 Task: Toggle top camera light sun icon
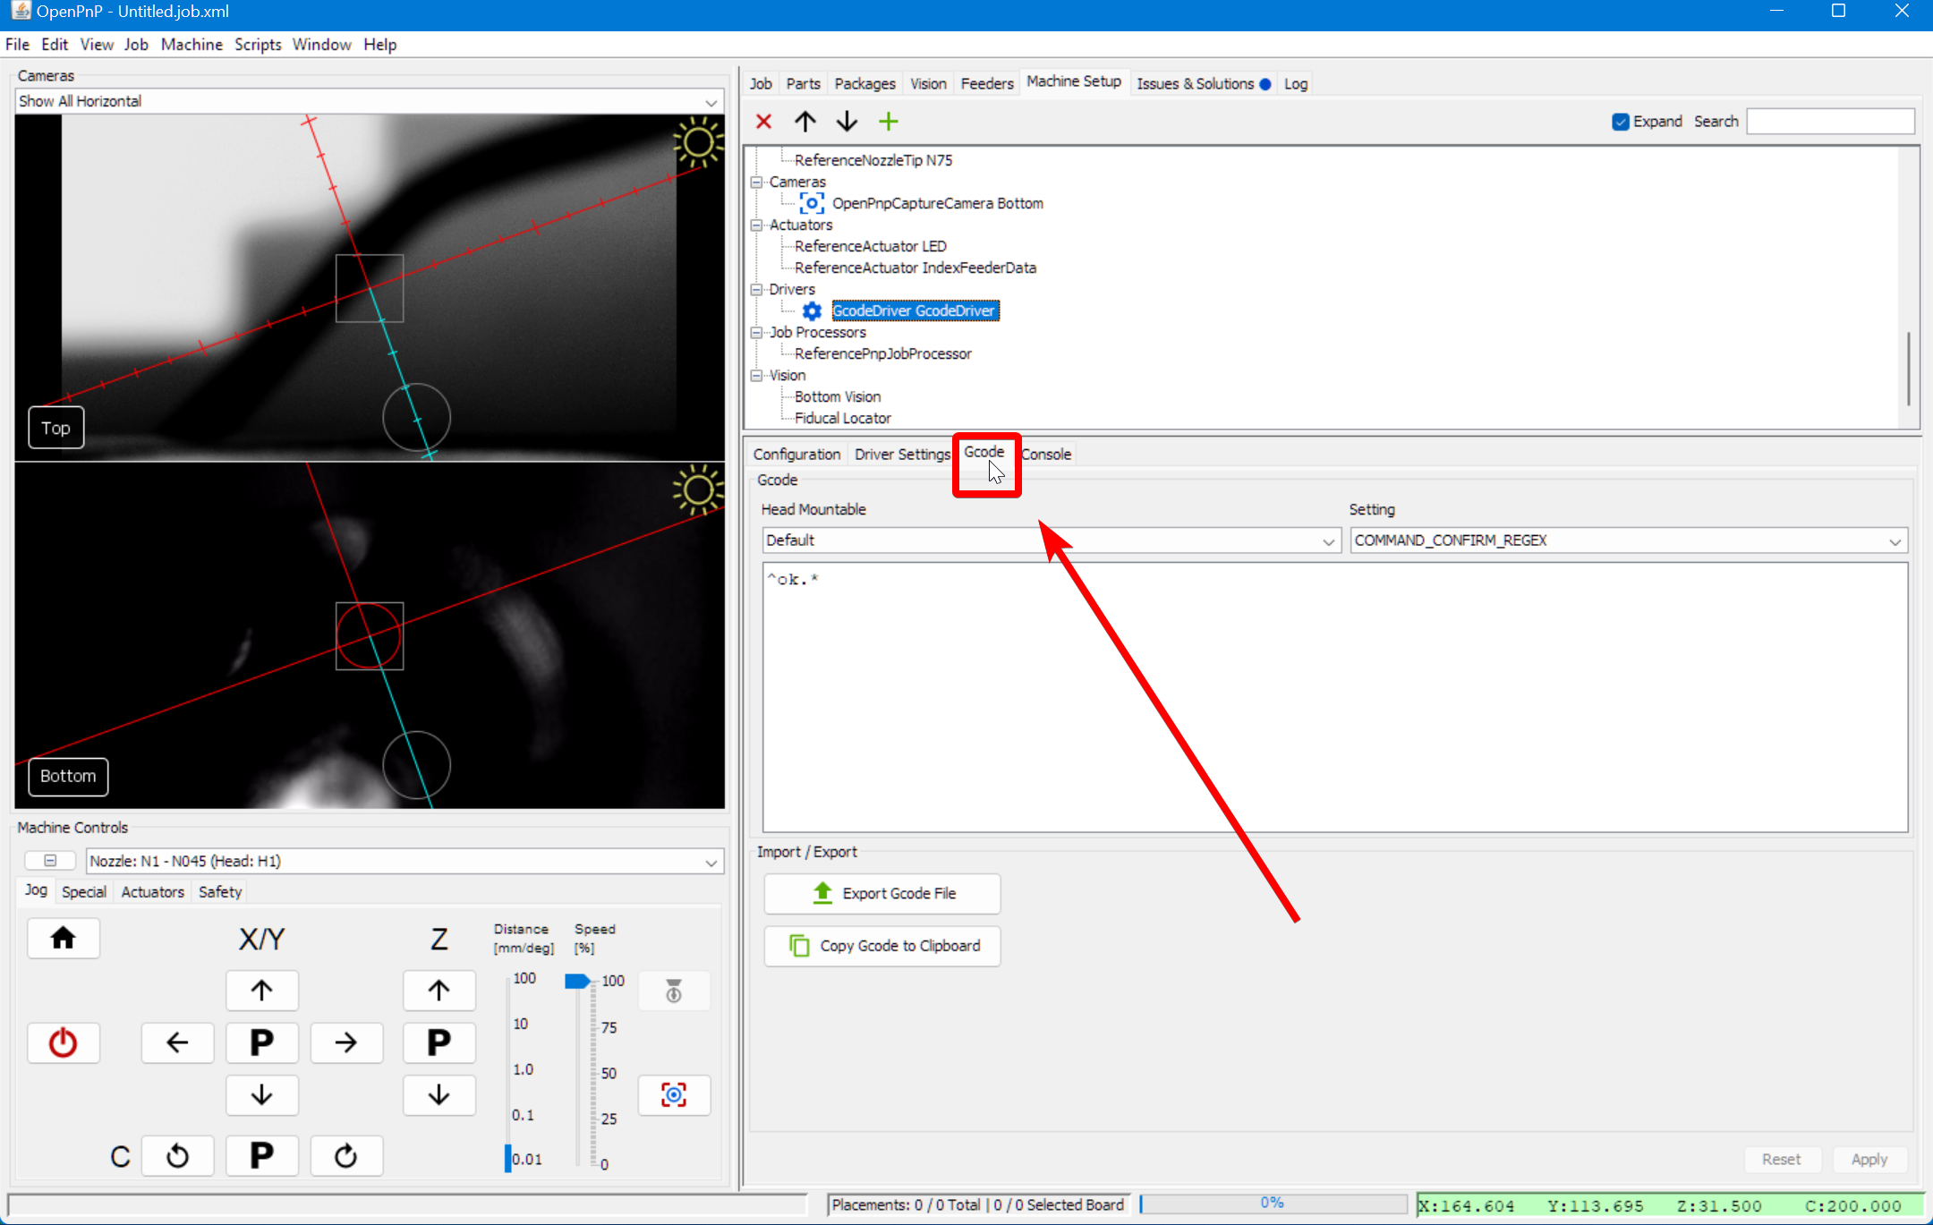click(697, 143)
